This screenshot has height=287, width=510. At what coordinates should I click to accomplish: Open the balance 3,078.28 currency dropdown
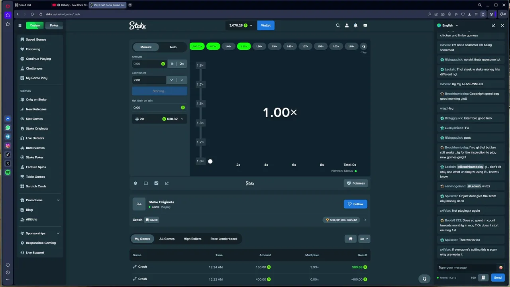pyautogui.click(x=241, y=26)
